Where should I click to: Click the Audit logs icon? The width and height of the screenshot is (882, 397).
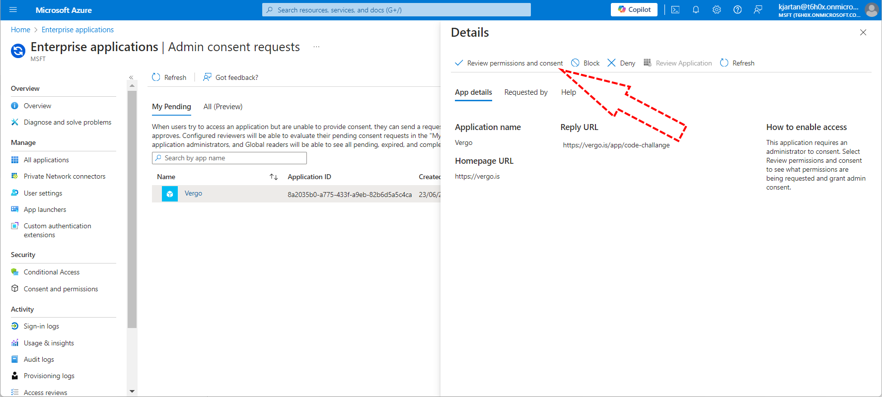(15, 359)
